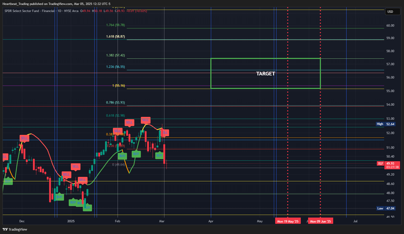Click the BUY marker nearest the Mar axis label
The width and height of the screenshot is (404, 234).
tap(159, 155)
